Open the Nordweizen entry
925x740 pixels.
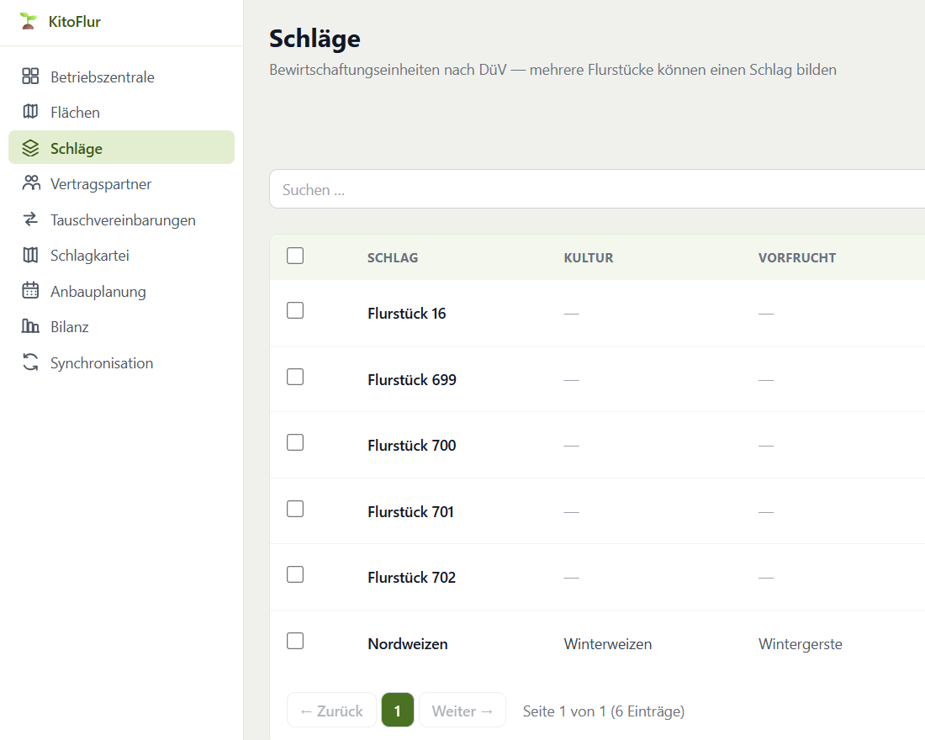(x=408, y=644)
